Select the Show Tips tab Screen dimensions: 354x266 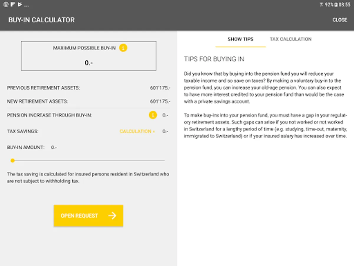click(240, 39)
